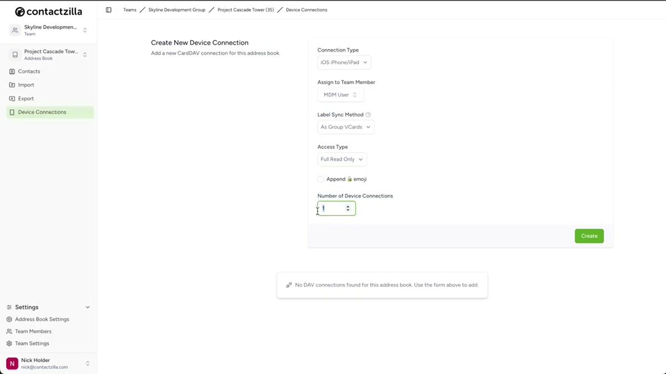Click the Contactzilla logo

point(48,11)
